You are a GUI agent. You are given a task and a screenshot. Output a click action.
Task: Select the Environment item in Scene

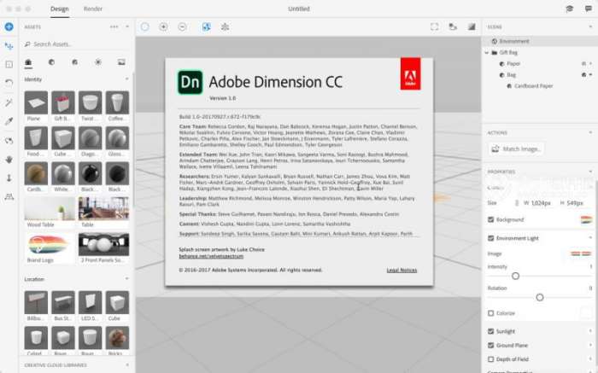540,41
